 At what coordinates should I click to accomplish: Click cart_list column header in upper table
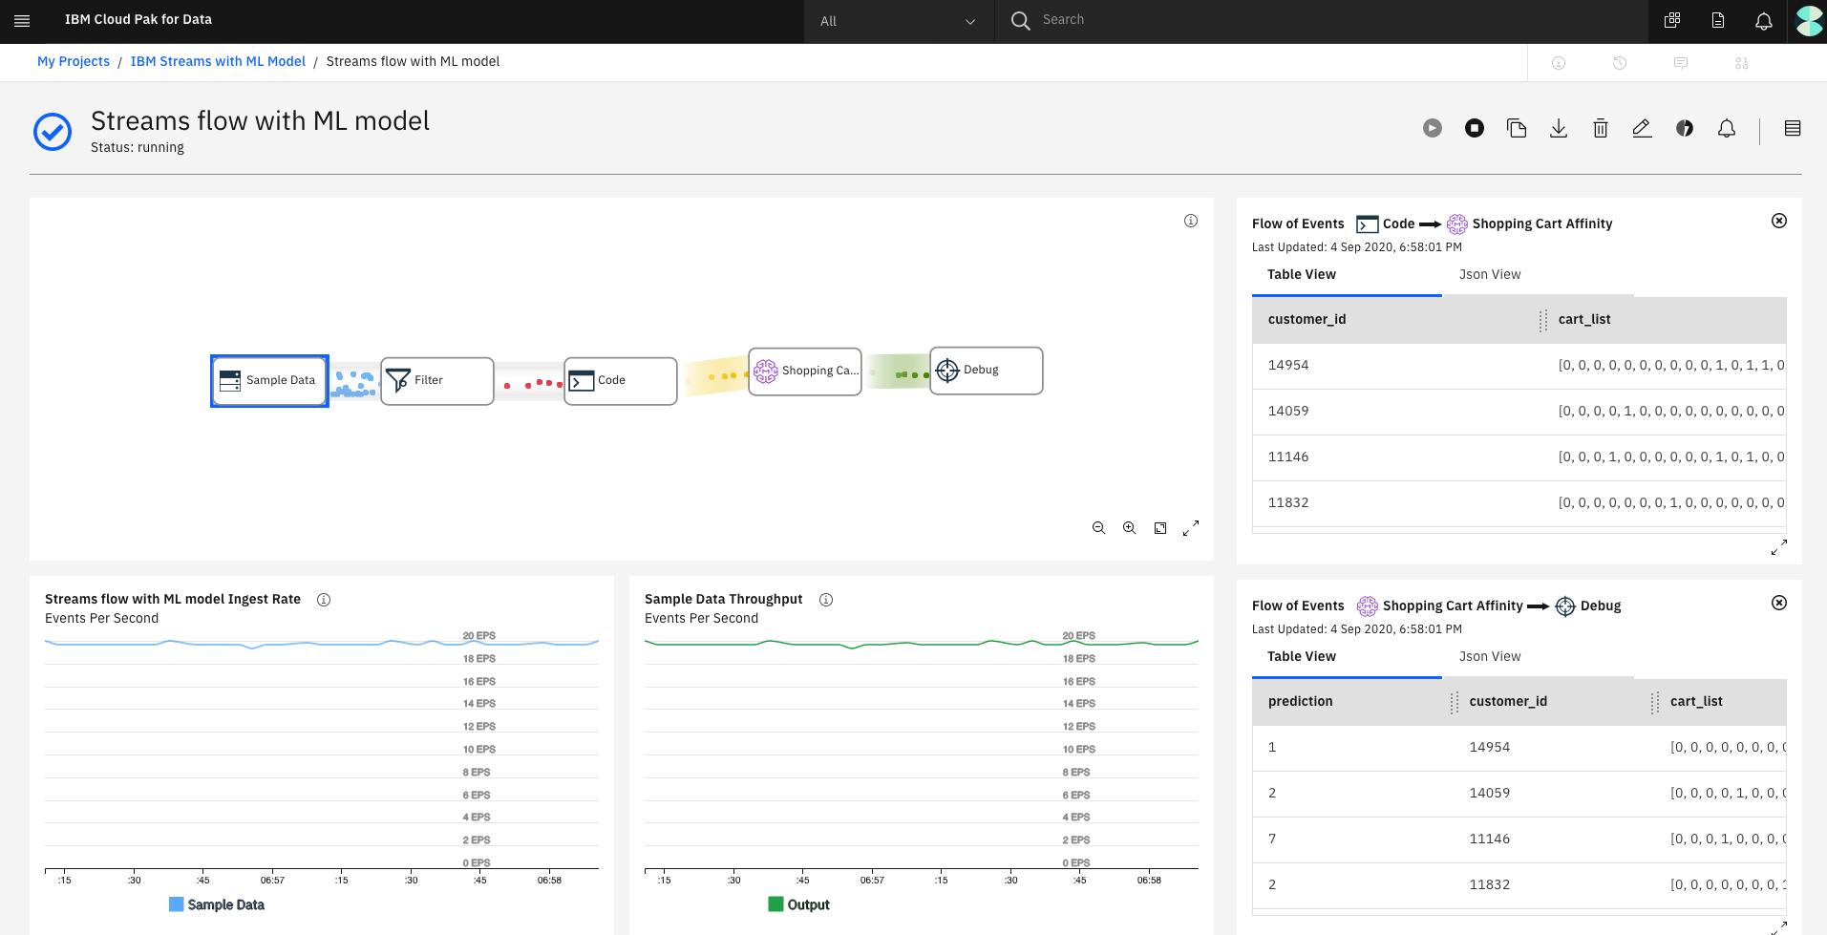point(1584,319)
